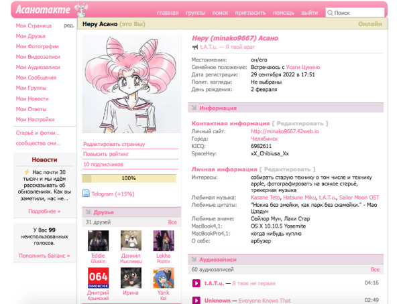Click the Telegram document icon

pos(86,193)
